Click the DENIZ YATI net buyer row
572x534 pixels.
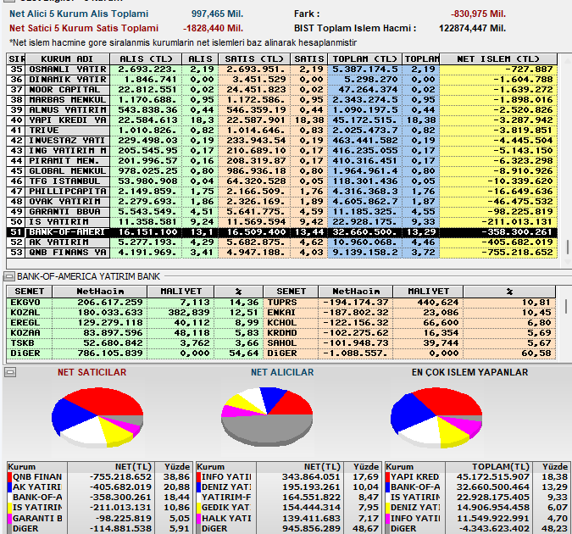point(288,487)
